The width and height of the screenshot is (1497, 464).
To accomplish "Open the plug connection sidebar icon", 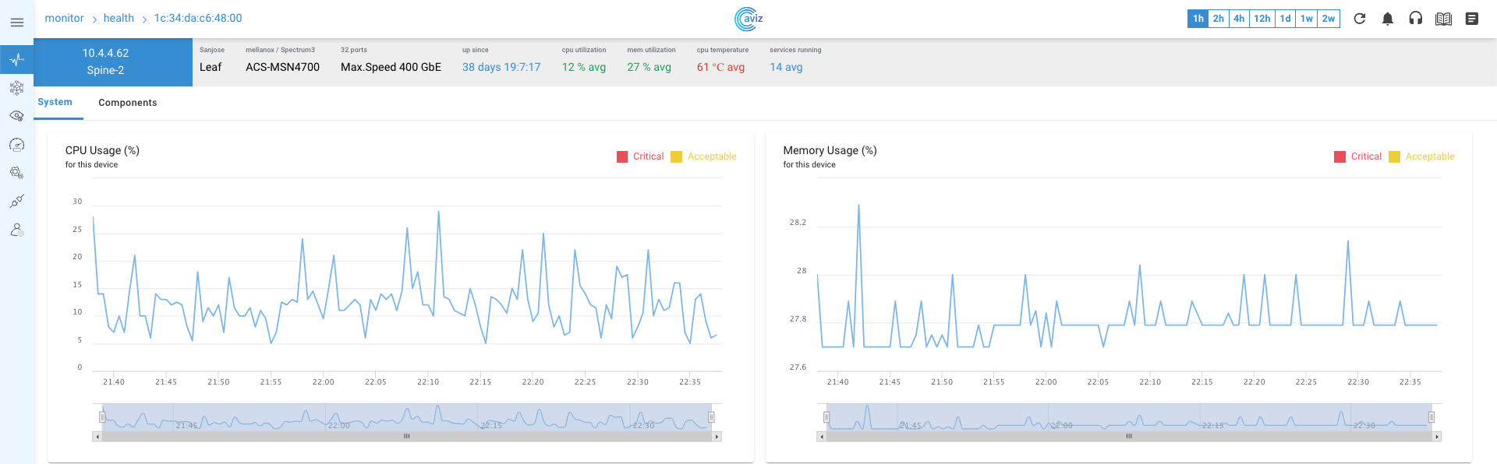I will 16,202.
